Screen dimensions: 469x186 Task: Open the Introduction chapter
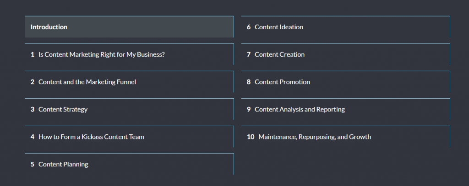point(129,27)
